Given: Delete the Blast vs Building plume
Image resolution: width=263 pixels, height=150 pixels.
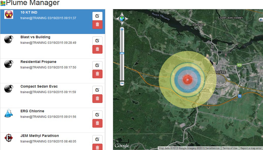Looking at the screenshot, I should (97, 49).
